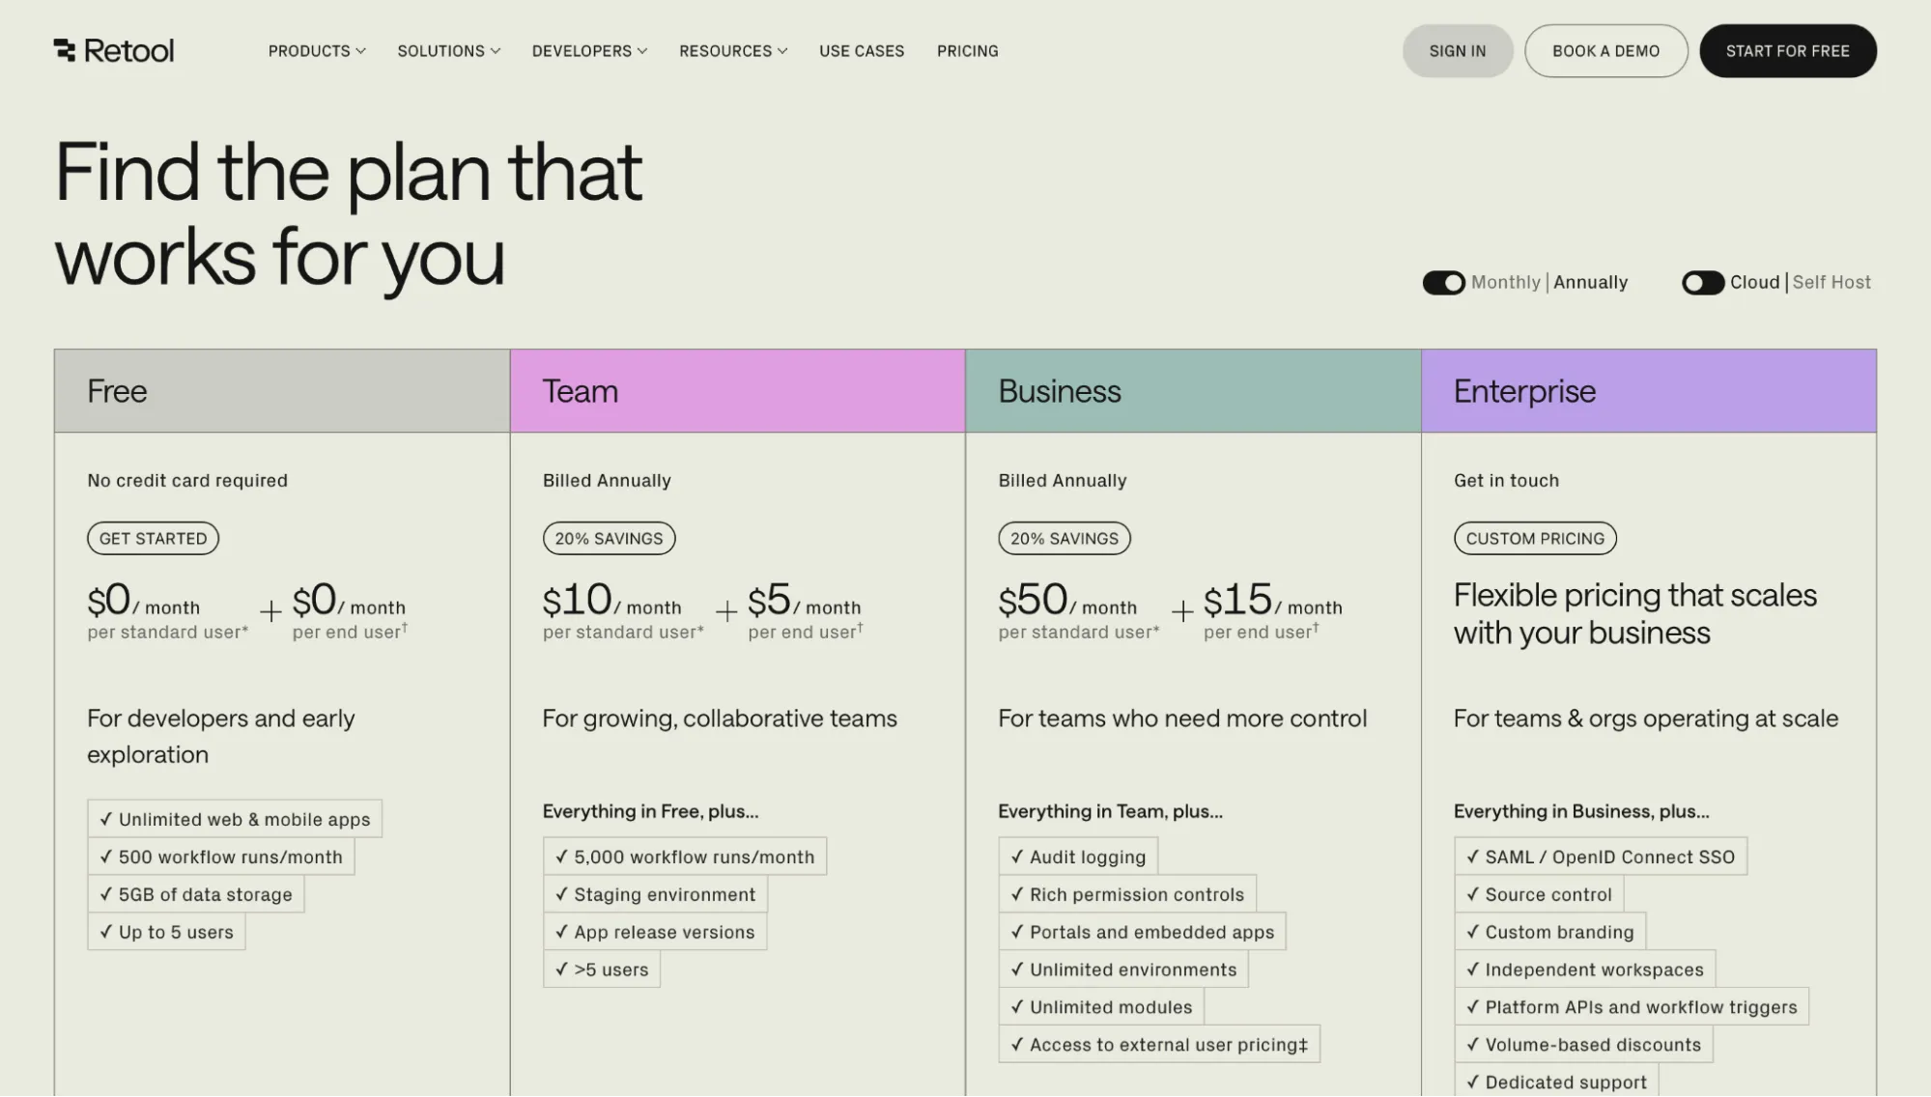Click the Sign In button
The image size is (1931, 1097).
pyautogui.click(x=1458, y=51)
